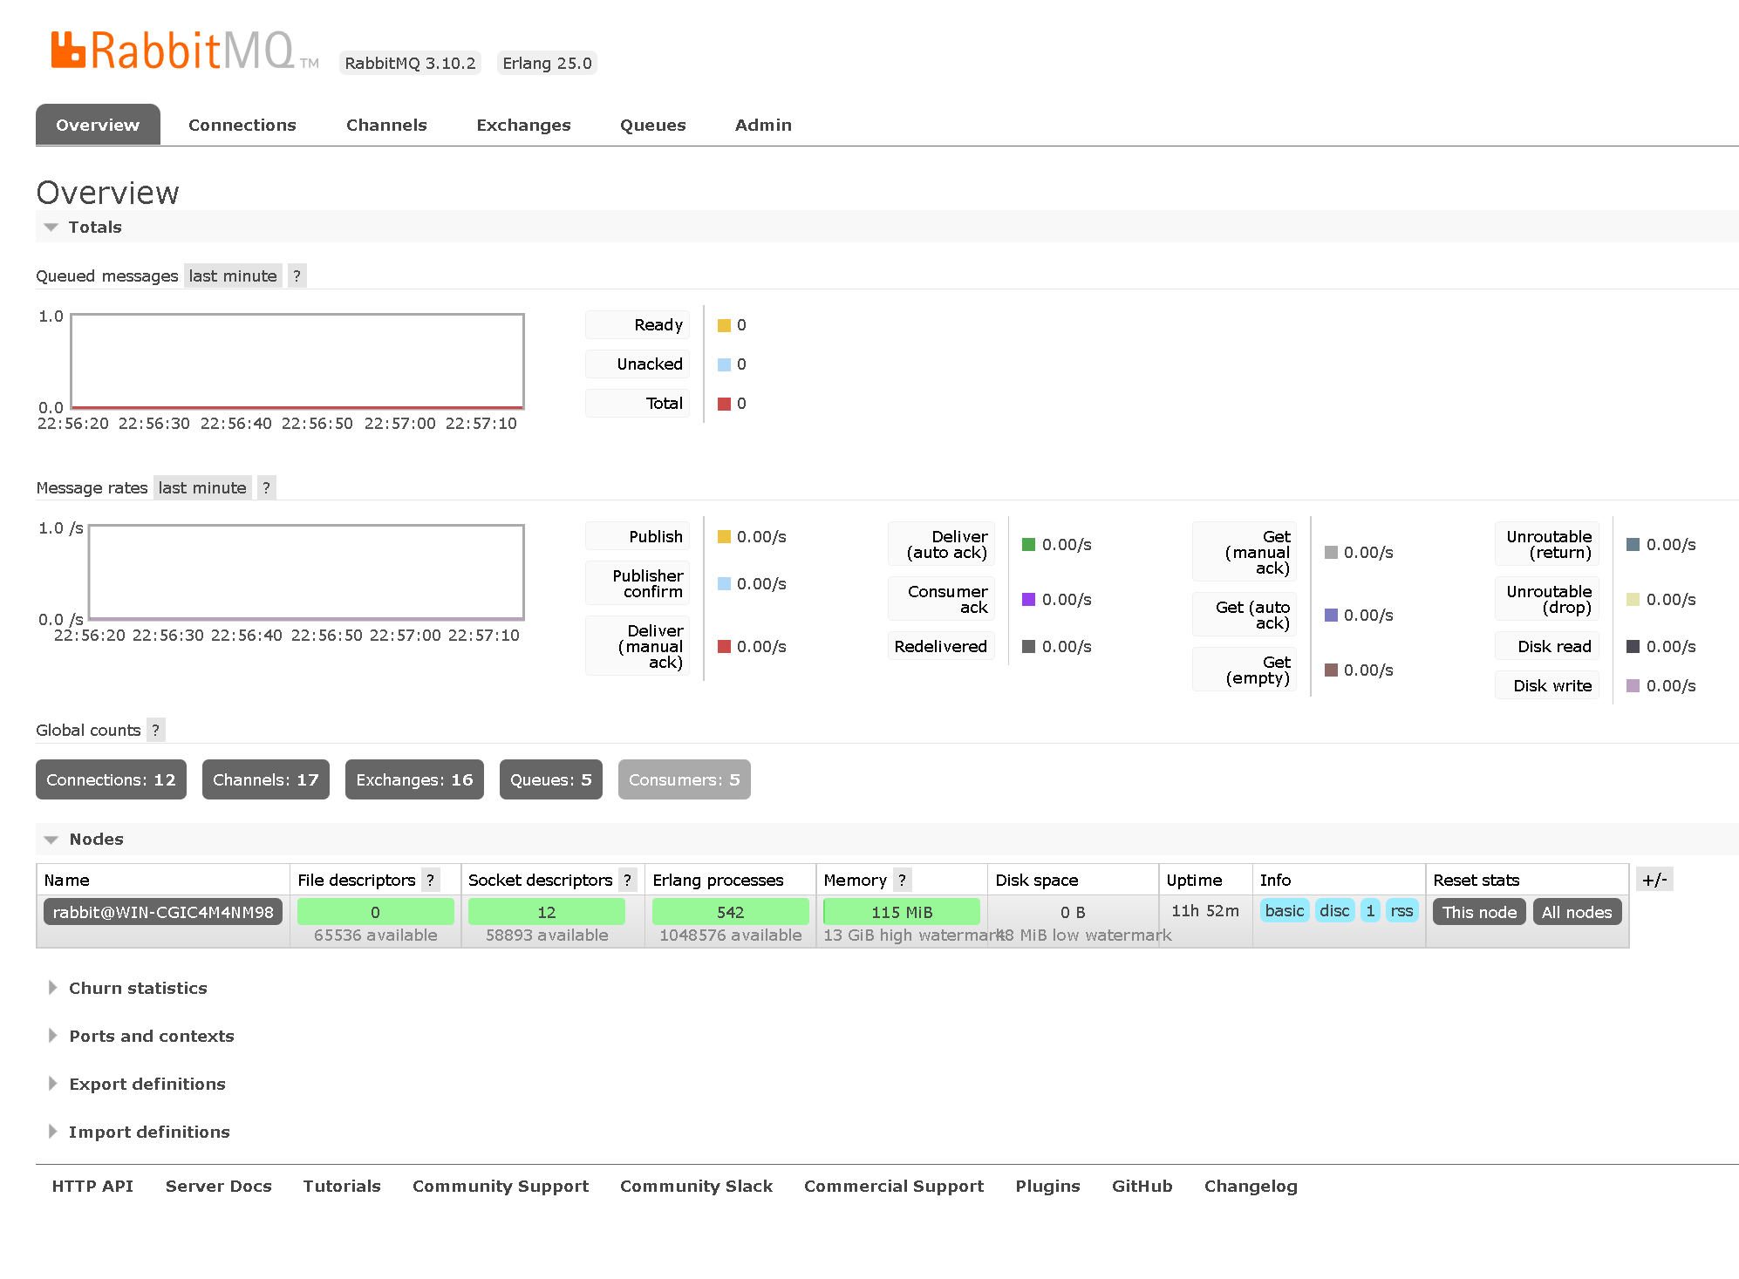This screenshot has height=1279, width=1739.
Task: Click File descriptors help question mark
Action: click(x=430, y=881)
